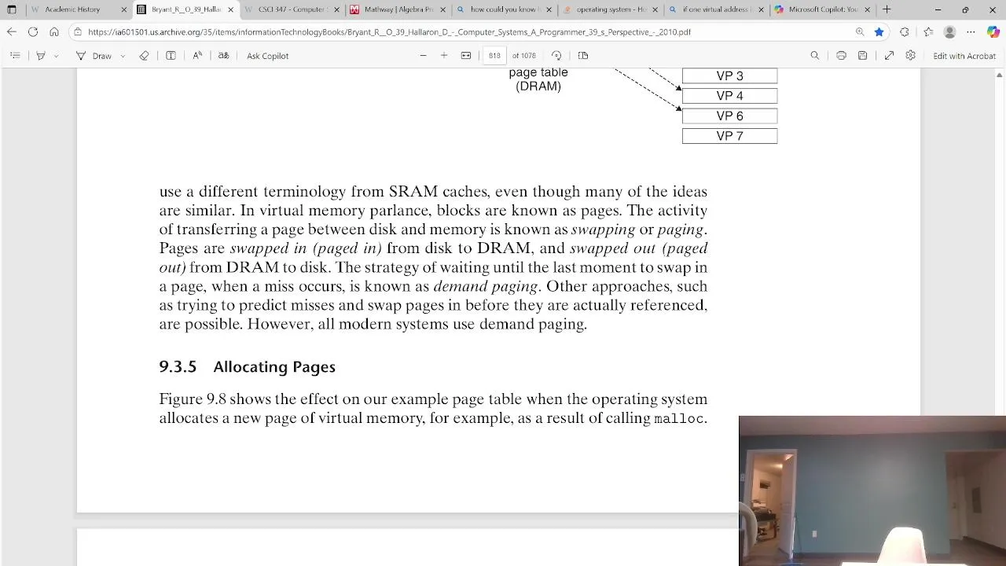Viewport: 1006px width, 566px height.
Task: Open PDF viewer settings gear
Action: point(911,56)
